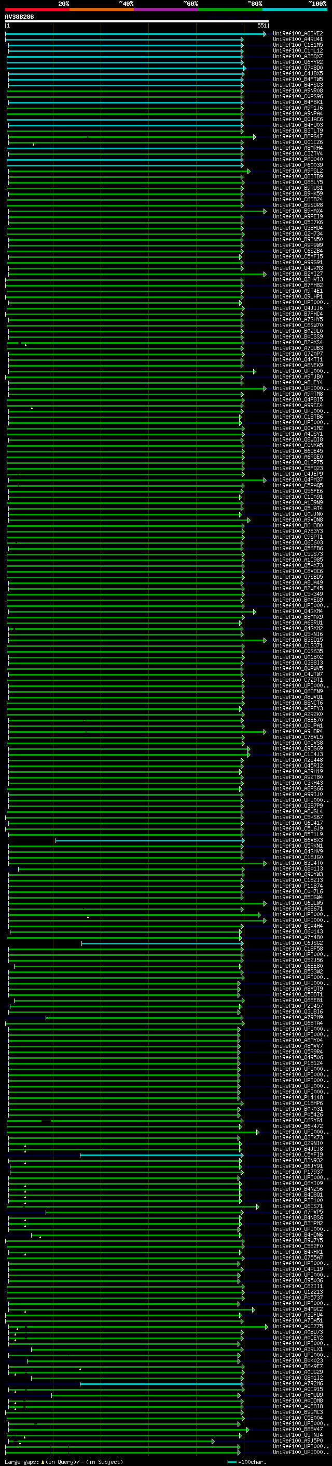Select hit label UniRef100_Q3UBI6
Image resolution: width=332 pixels, height=1466 pixels.
point(298,1011)
